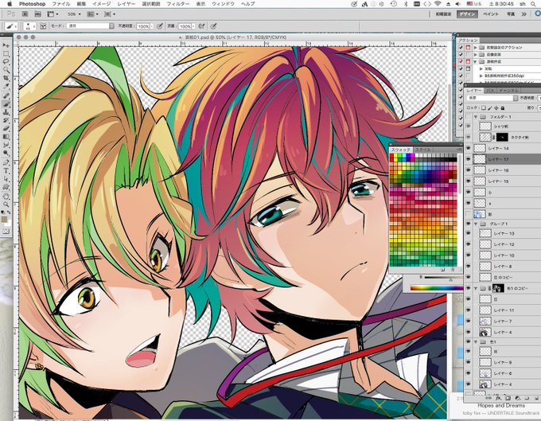Hide layer レイヤー 14
541x421 pixels.
(468, 148)
